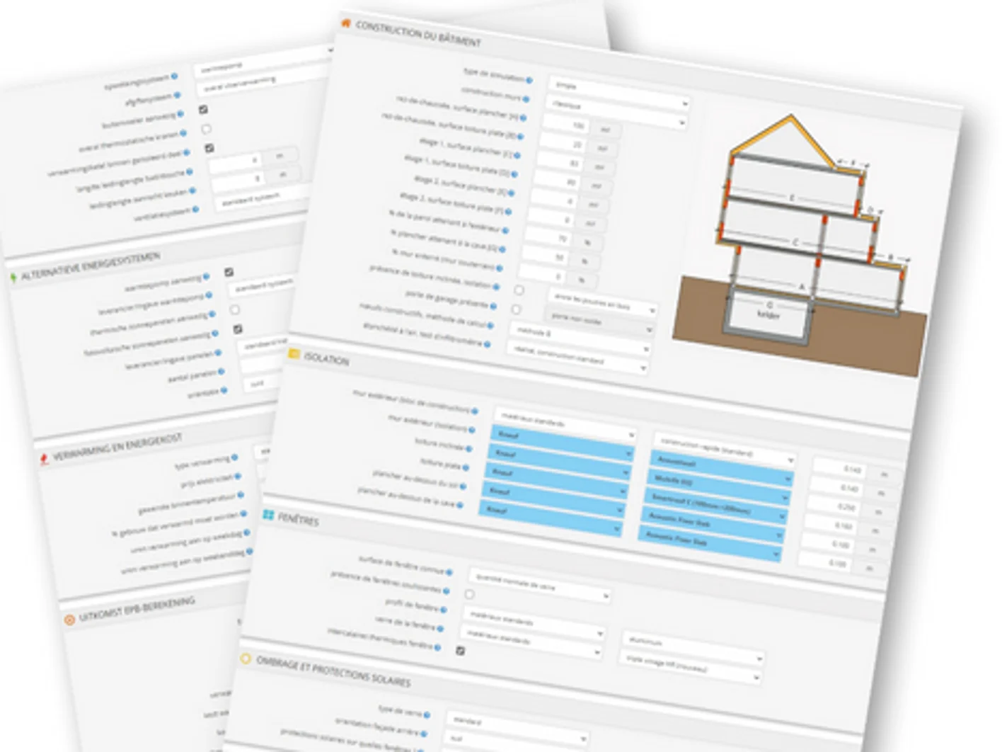Screen dimensions: 1002x752
Task: Open help icon for ventilatiesysteem in the back form
Action: coord(196,209)
